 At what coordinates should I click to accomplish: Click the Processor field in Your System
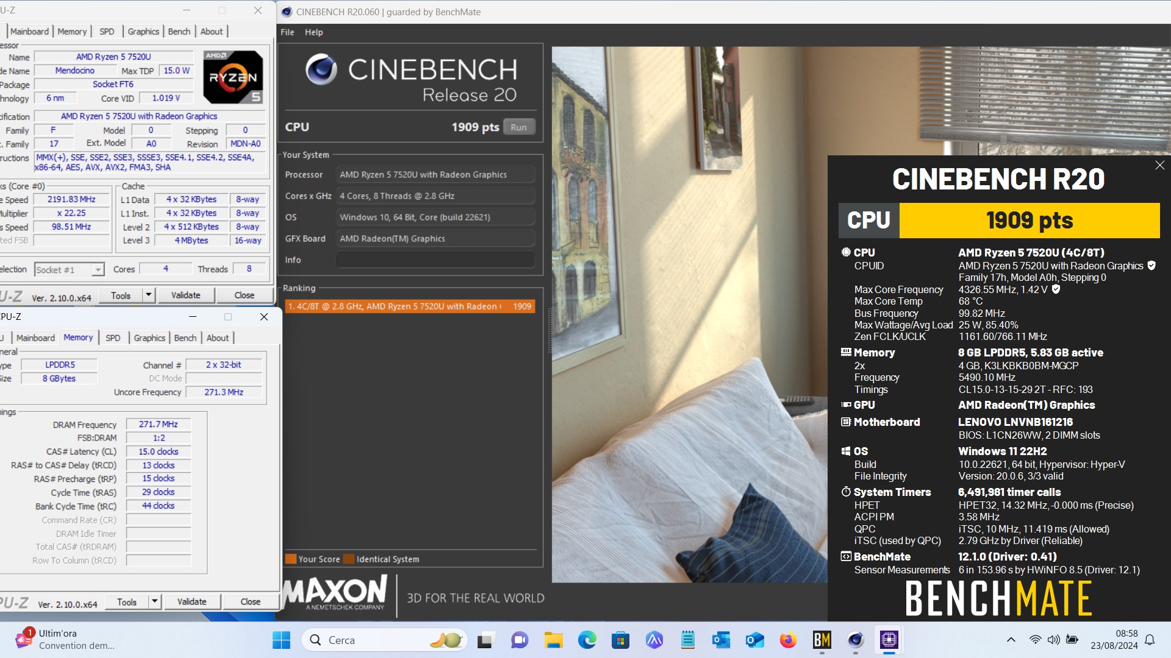coord(435,174)
